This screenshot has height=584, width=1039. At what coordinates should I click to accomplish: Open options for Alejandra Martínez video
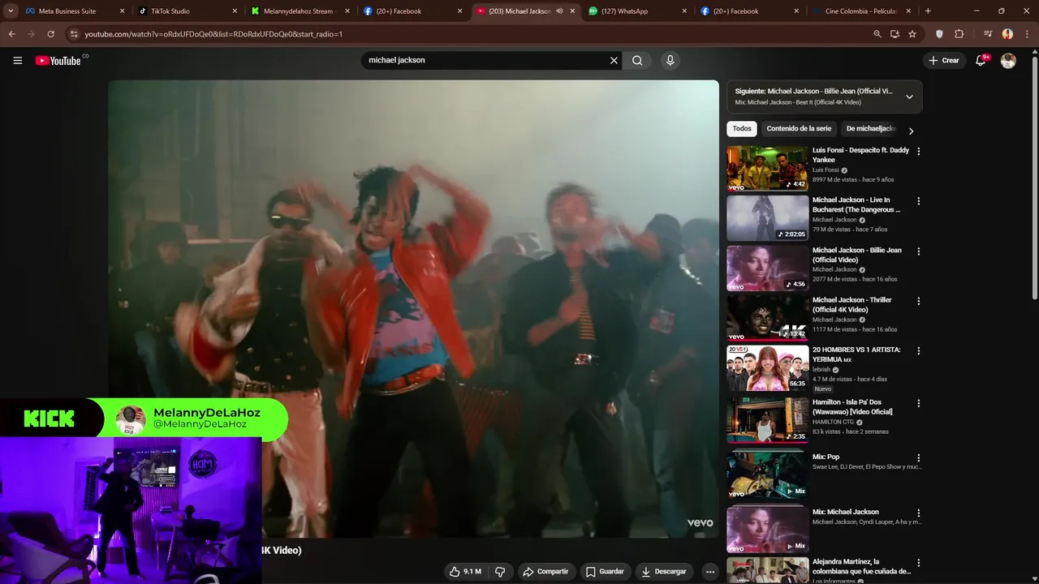[x=919, y=563]
